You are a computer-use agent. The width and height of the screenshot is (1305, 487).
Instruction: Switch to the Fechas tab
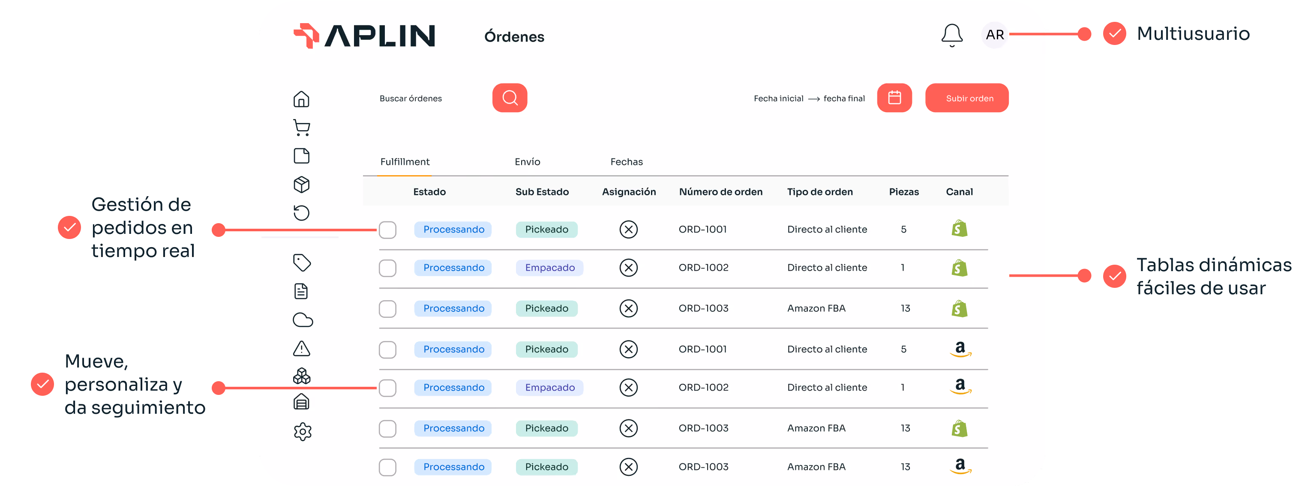(x=626, y=162)
